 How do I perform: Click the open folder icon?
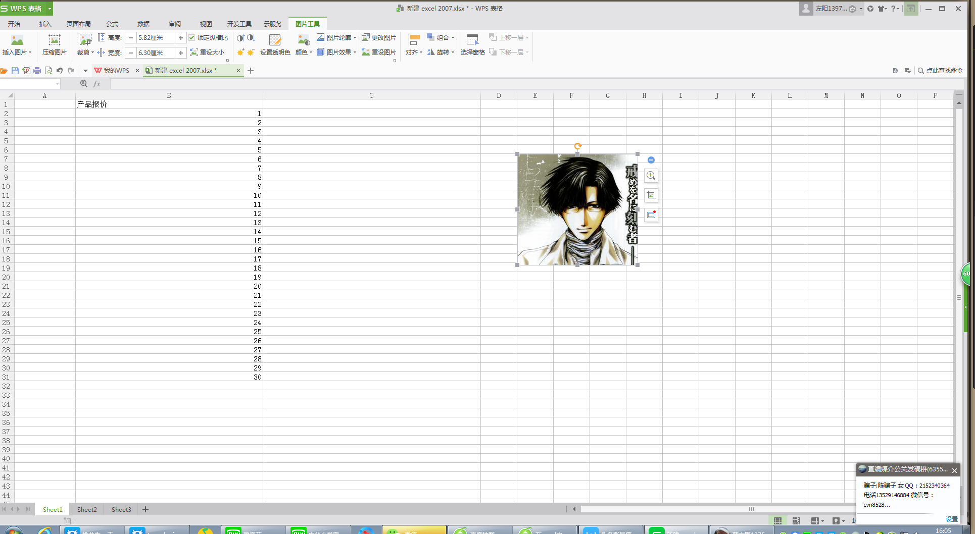[x=4, y=71]
